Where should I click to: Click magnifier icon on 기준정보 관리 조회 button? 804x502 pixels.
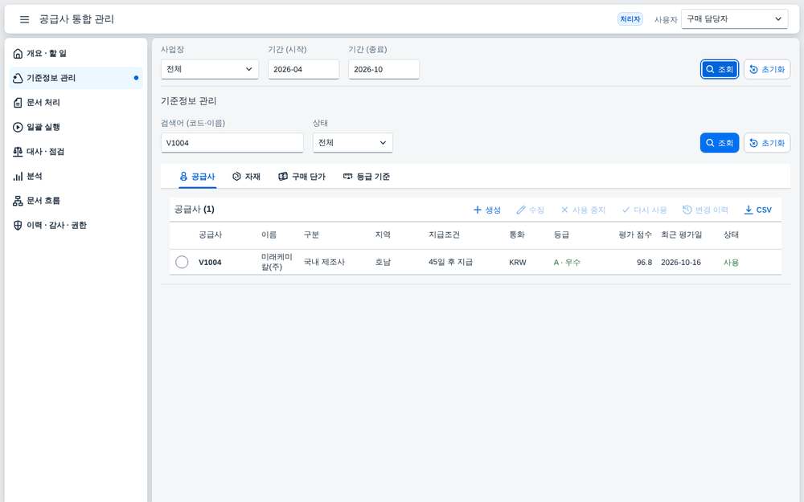(710, 143)
